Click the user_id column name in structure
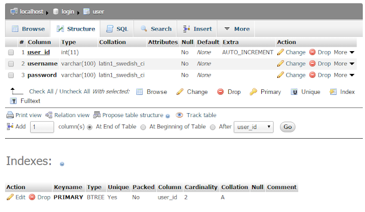 [x=38, y=52]
